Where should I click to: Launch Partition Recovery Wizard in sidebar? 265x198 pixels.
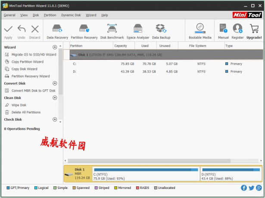(27, 76)
